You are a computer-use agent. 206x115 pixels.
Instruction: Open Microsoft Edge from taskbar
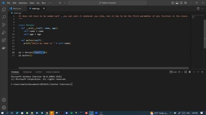click(17, 113)
